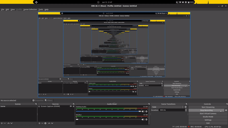The height and width of the screenshot is (128, 228).
Task: Move source down using the Sources panel down arrow
Action: 52,123
